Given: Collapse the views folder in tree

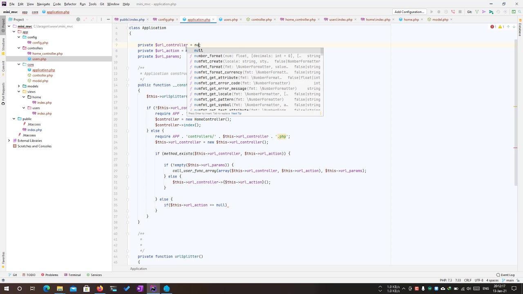Looking at the screenshot, I should [18, 91].
